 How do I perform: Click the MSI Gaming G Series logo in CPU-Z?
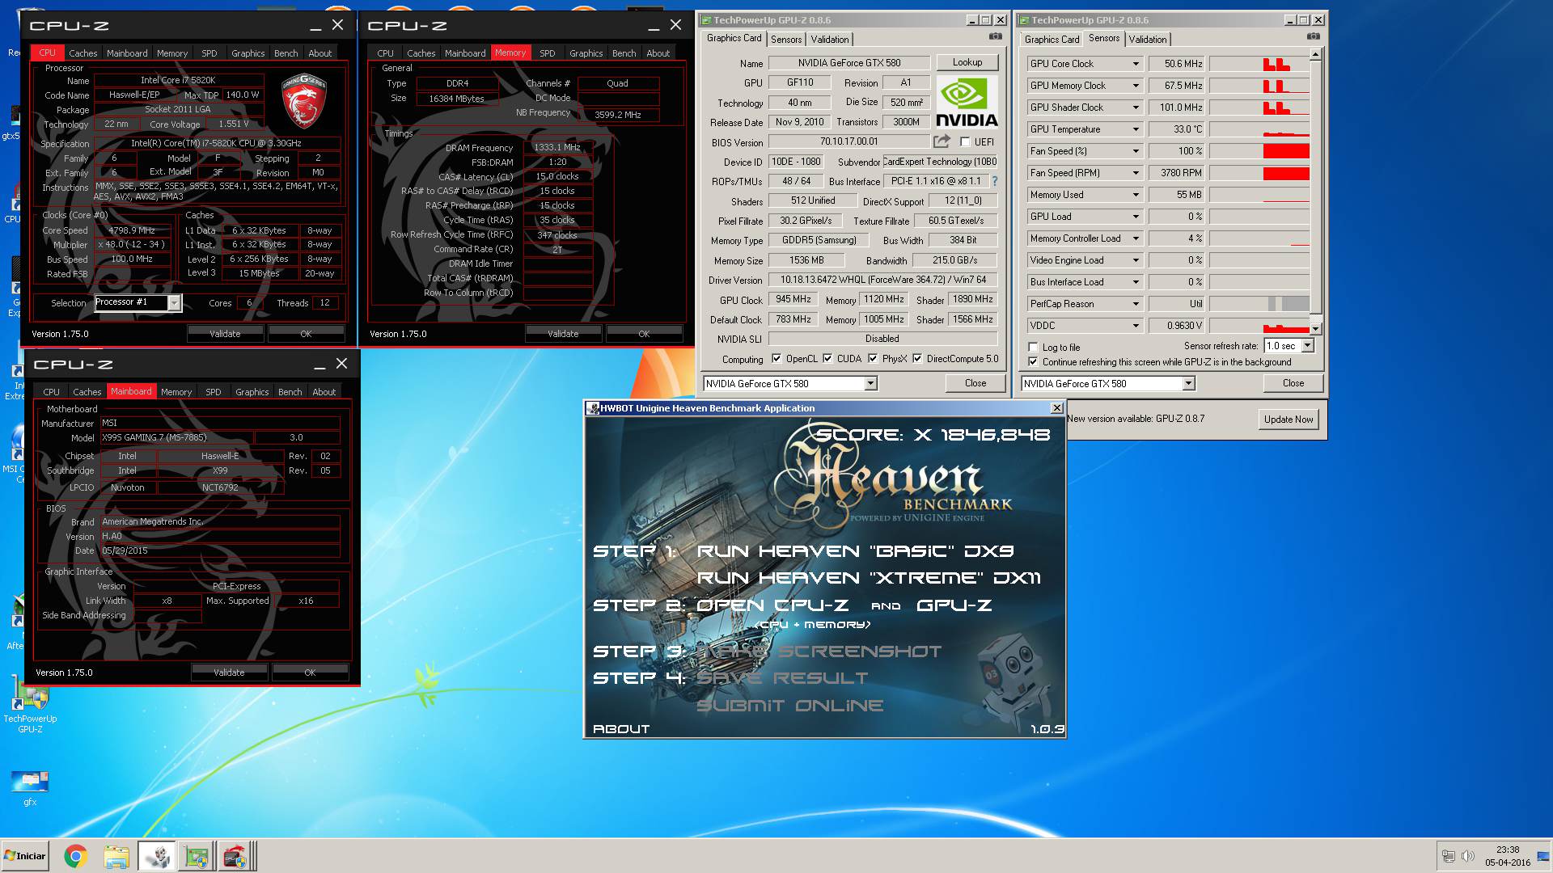[303, 101]
